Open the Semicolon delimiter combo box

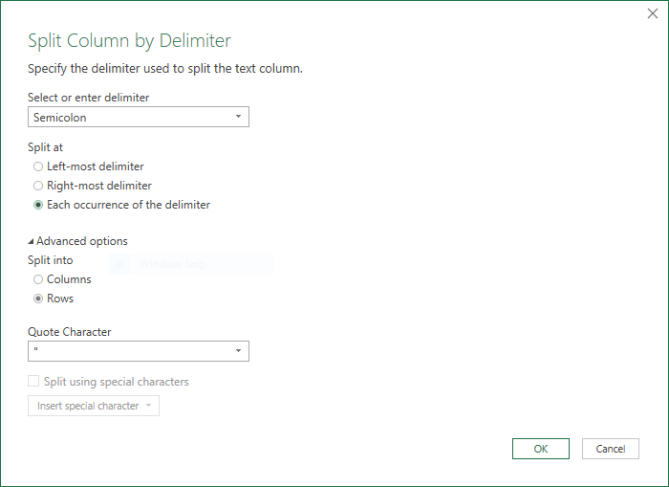point(139,117)
